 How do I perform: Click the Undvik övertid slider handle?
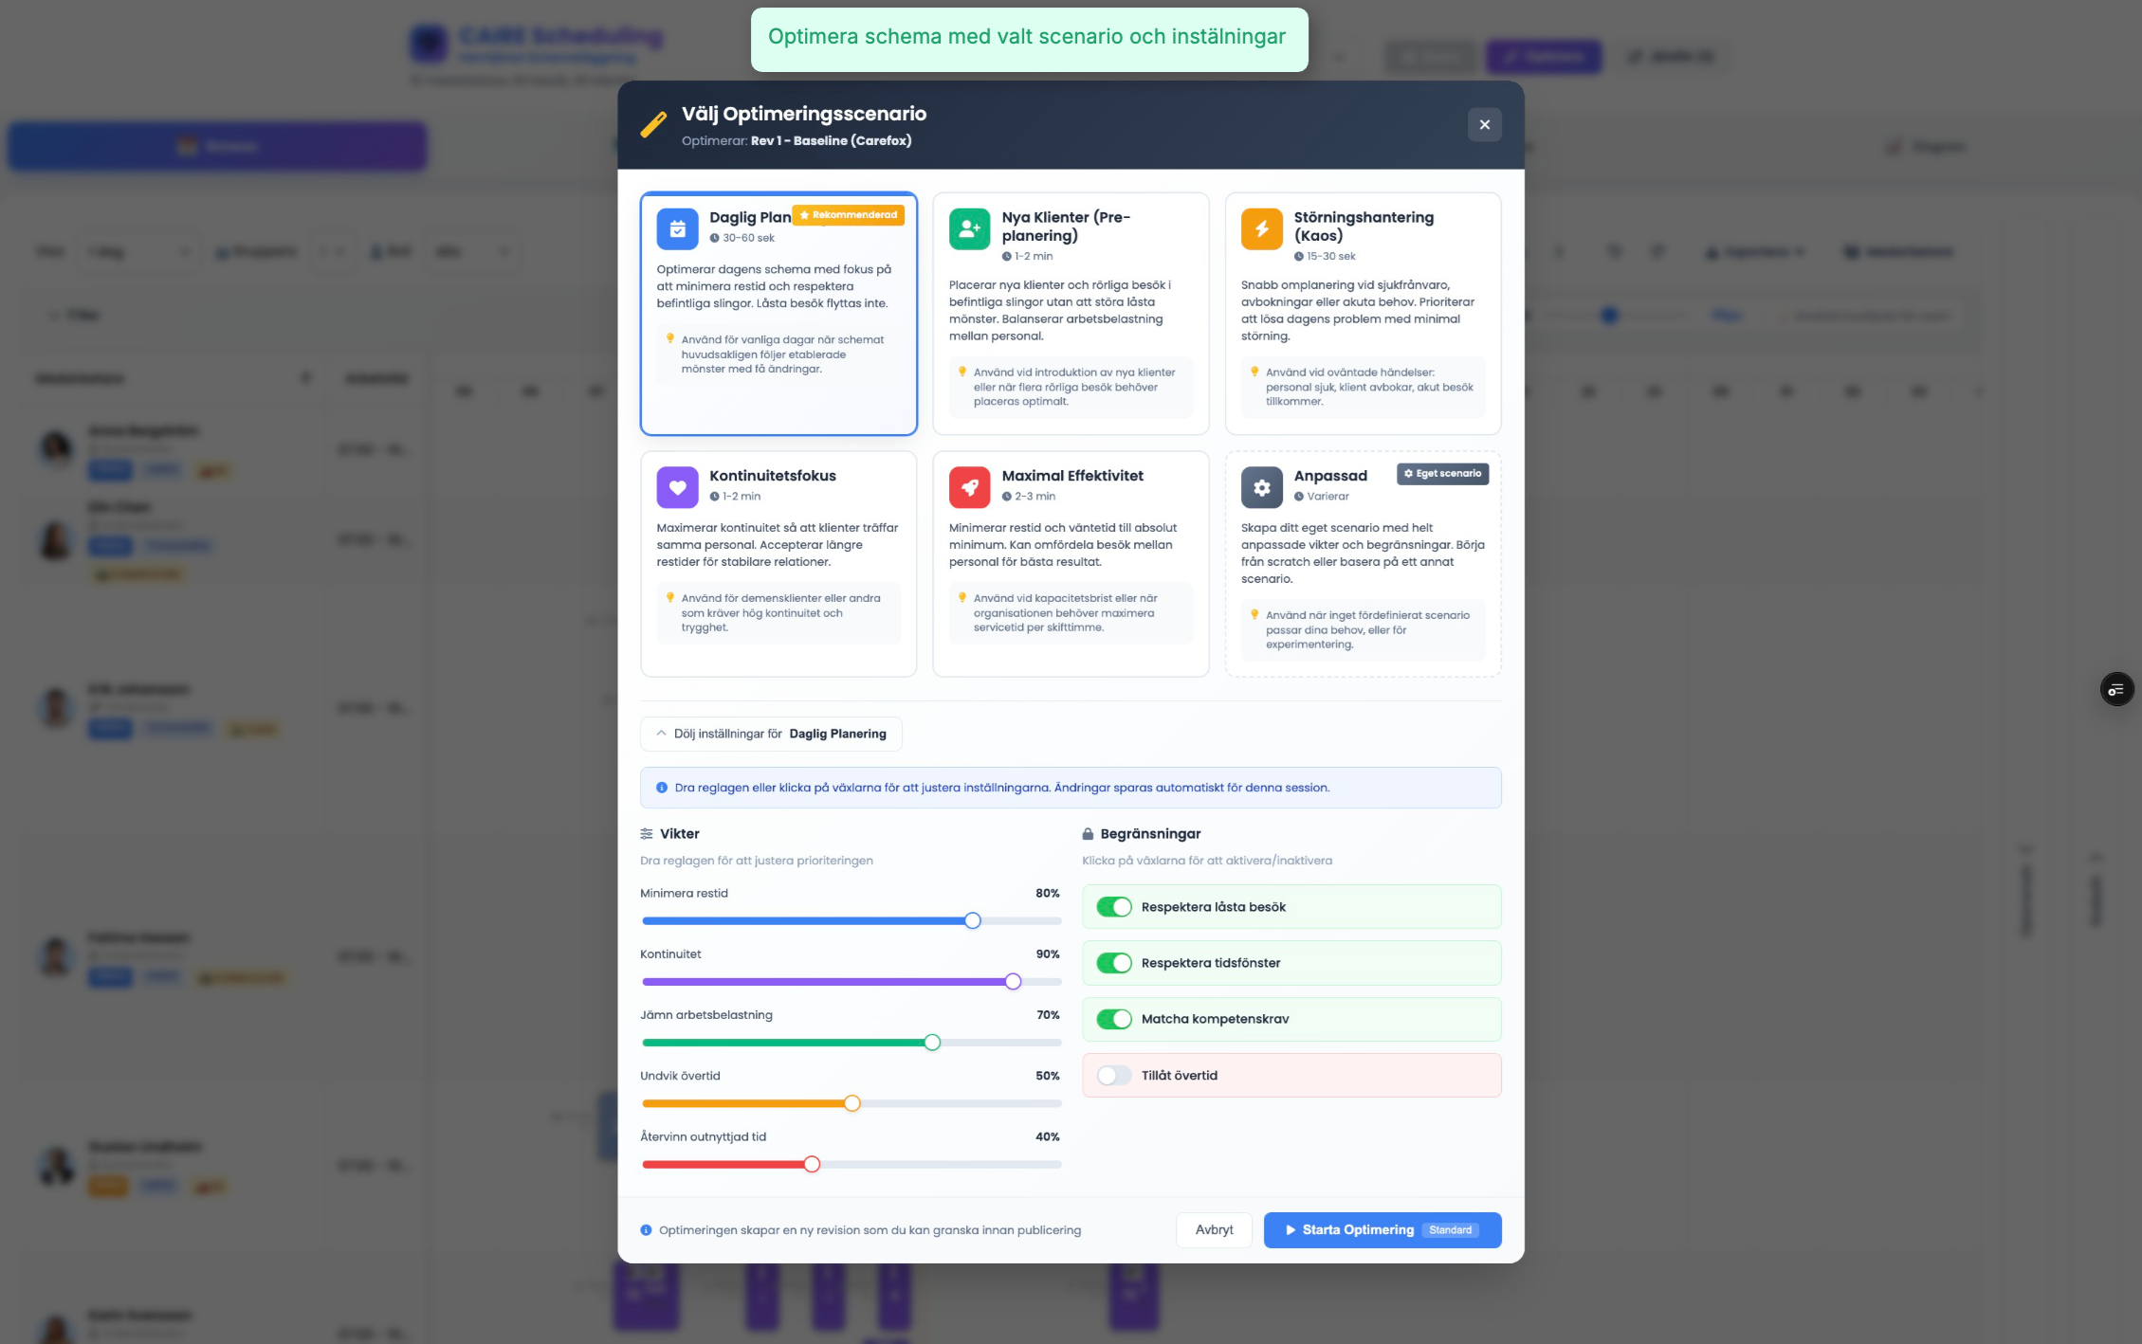pyautogui.click(x=852, y=1103)
